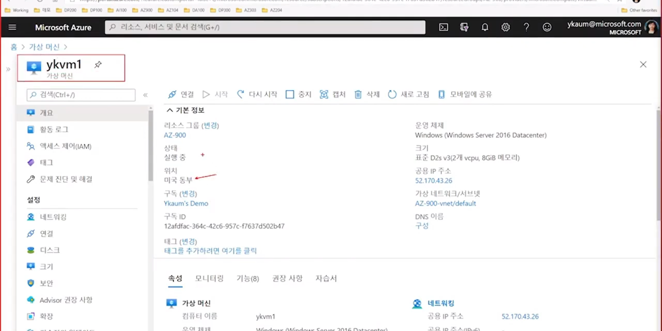Open portal settings gear
Screen dimensions: 662x331
[505, 27]
